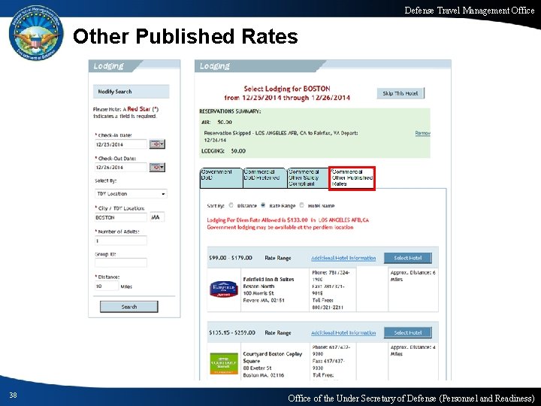Click the Fairfield Inn & Suites logo

224,289
